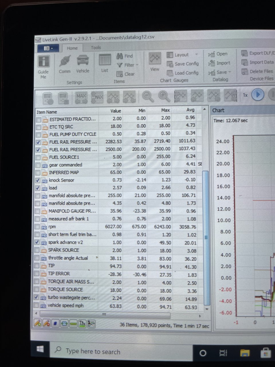
Task: Switch to the Tools ribbon tab
Action: [96, 48]
